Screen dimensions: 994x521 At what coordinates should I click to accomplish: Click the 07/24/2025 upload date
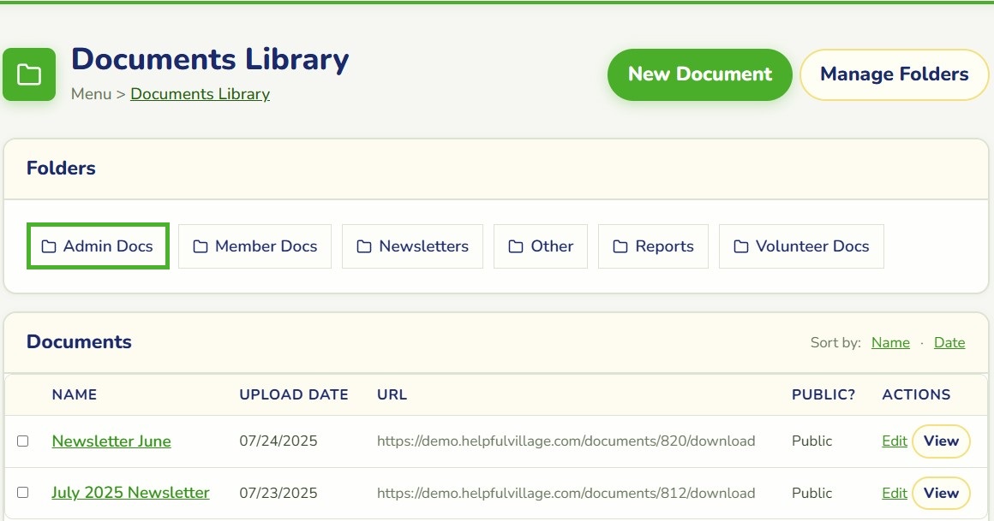tap(278, 441)
